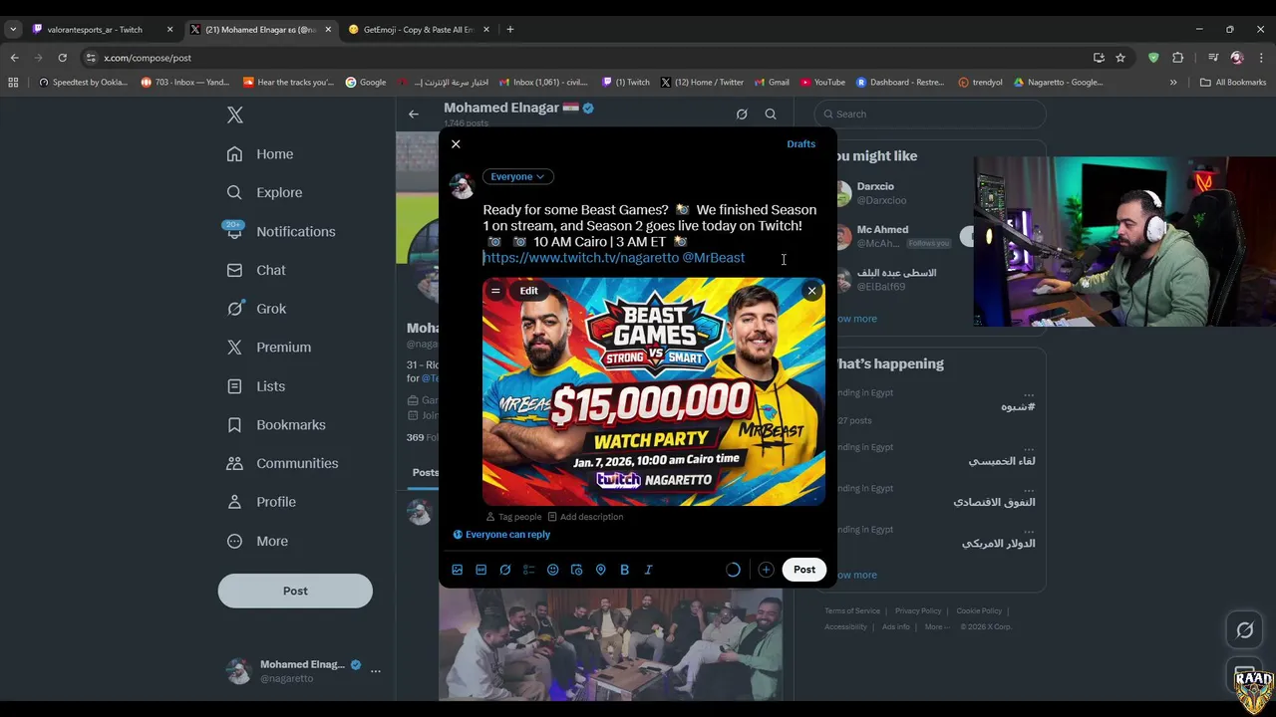Click Show more under What's happening
This screenshot has width=1276, height=717.
click(857, 575)
